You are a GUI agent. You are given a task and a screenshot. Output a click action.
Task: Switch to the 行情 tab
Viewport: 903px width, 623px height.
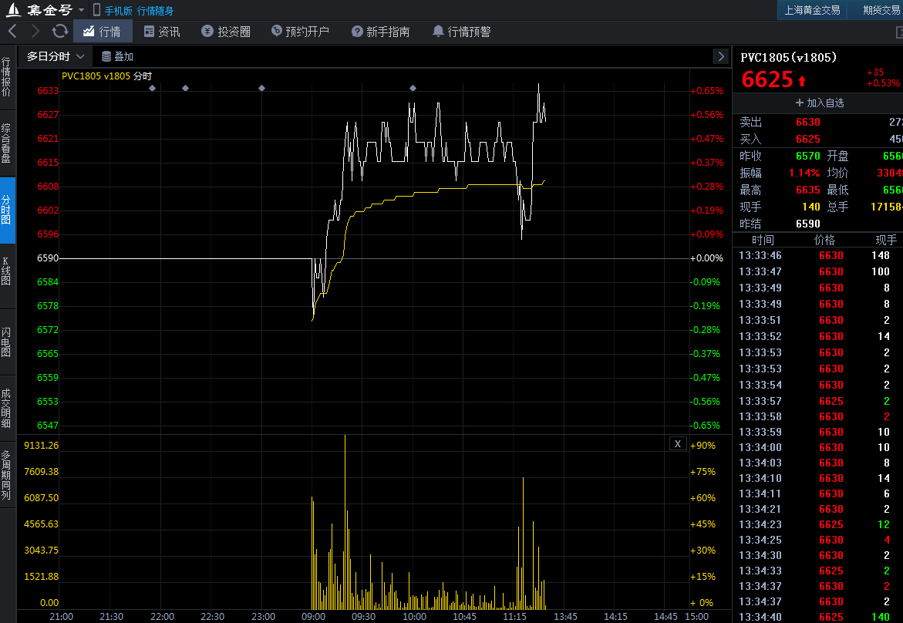(103, 32)
